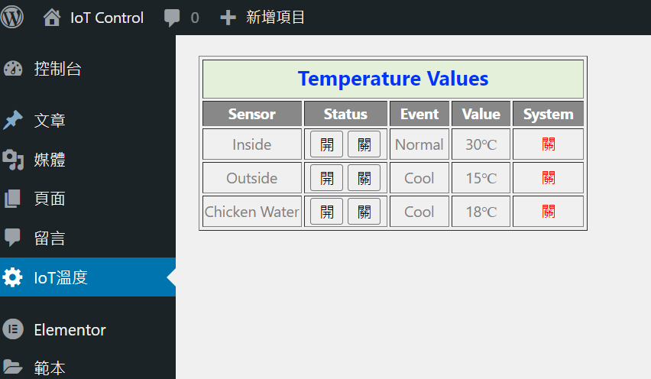The height and width of the screenshot is (379, 651).
Task: Click the Elementor icon in sidebar
Action: click(13, 330)
